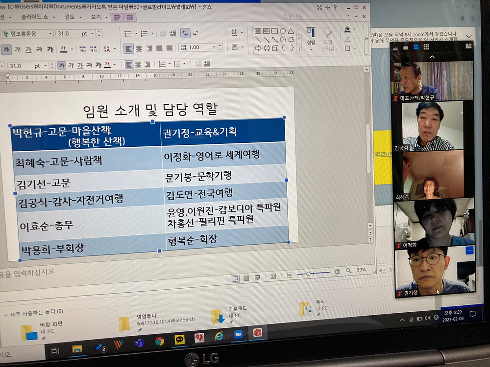This screenshot has width=490, height=367.
Task: Toggle left text alignment
Action: tap(128, 48)
